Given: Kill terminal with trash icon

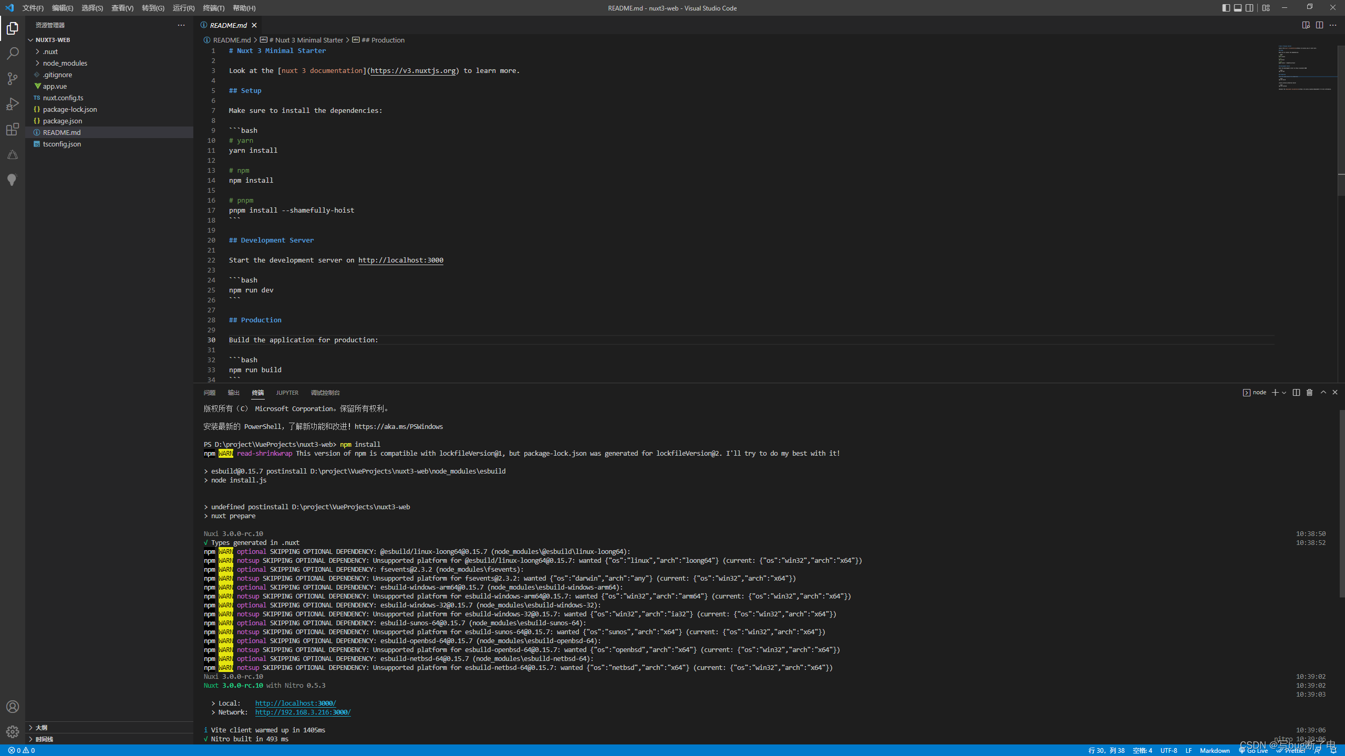Looking at the screenshot, I should point(1309,393).
